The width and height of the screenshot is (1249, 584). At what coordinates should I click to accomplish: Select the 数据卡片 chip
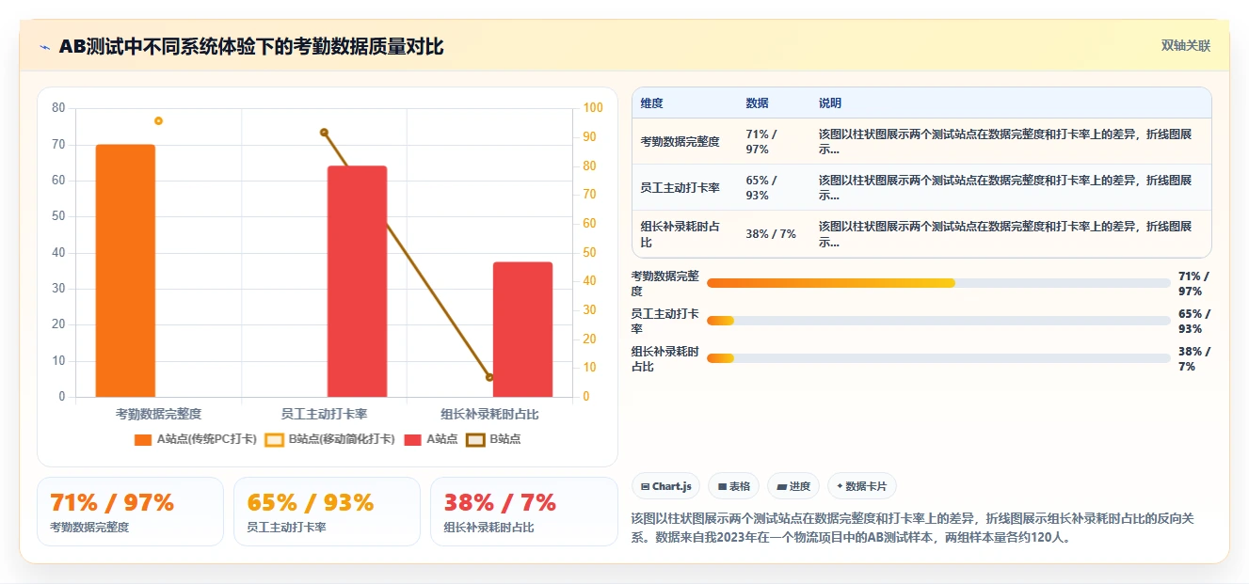(862, 486)
